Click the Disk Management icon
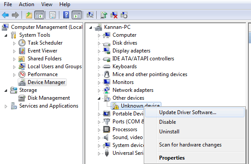The width and height of the screenshot is (251, 164). coord(22,98)
